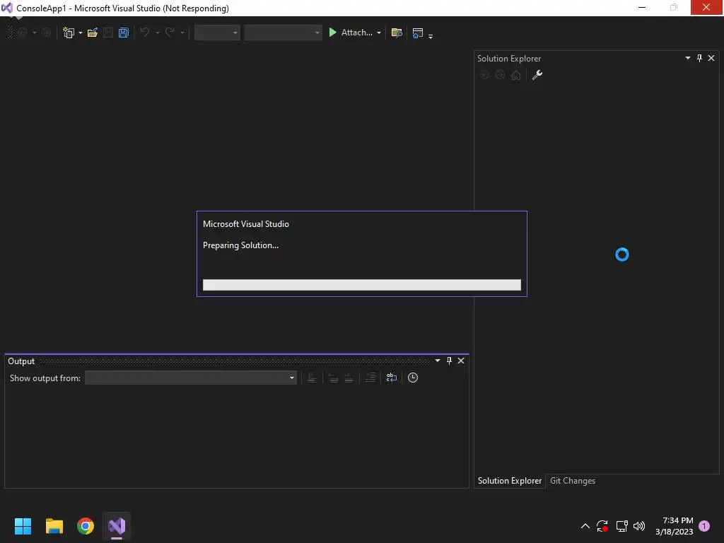Click the Find in Files toolbar icon
The width and height of the screenshot is (724, 543).
[397, 33]
